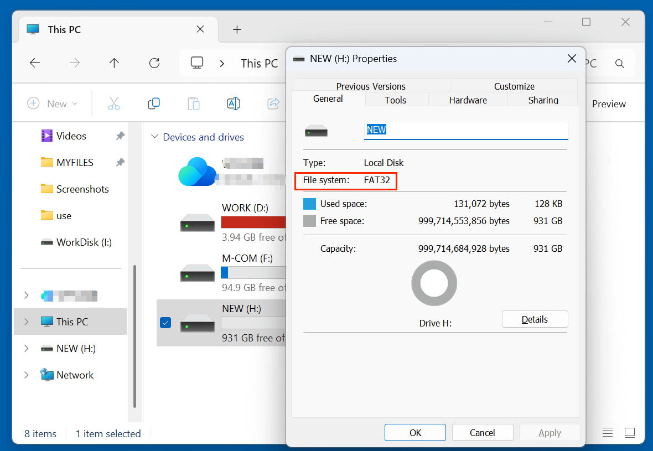Apply the drive property changes

point(550,432)
